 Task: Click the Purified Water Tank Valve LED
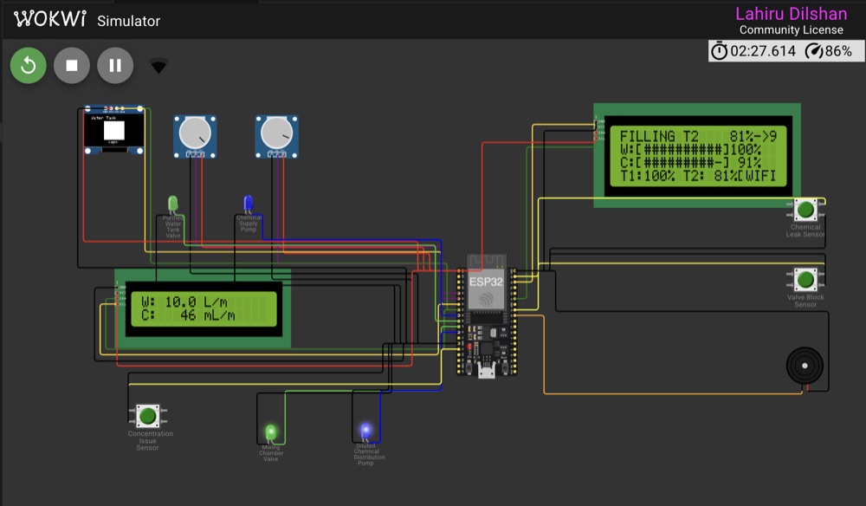tap(173, 204)
